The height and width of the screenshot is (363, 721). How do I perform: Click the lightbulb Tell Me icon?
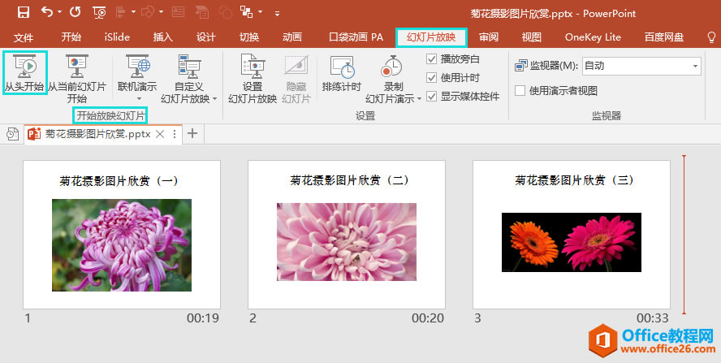711,37
